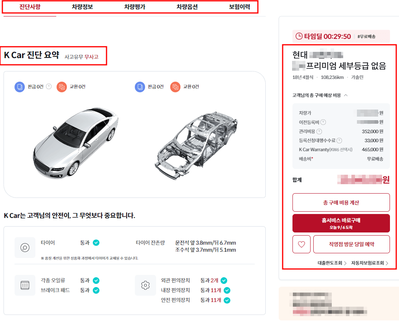The image size is (399, 322).
Task: Click the 총 구매 비용 계산 button
Action: (x=341, y=202)
